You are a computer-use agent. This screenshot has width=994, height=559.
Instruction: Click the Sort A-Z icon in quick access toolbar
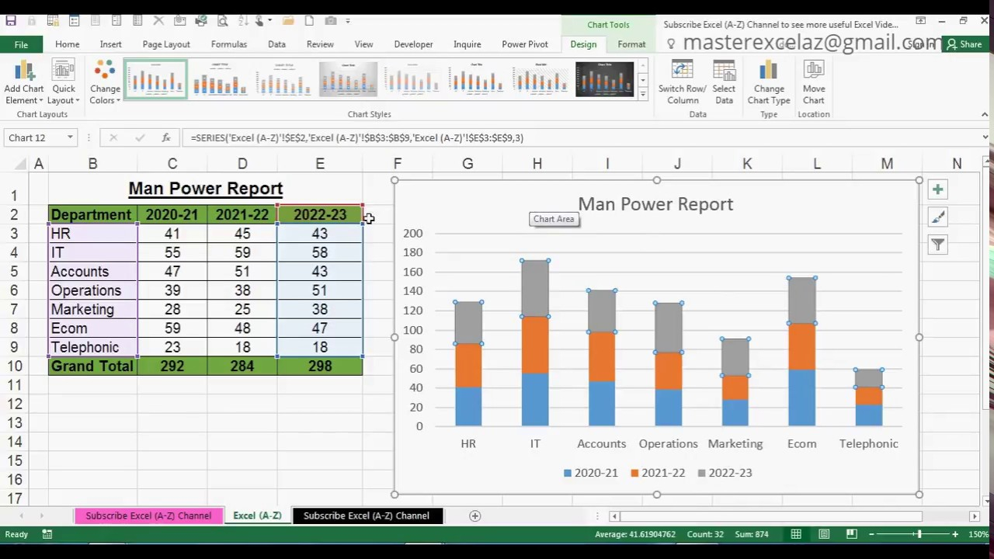243,21
